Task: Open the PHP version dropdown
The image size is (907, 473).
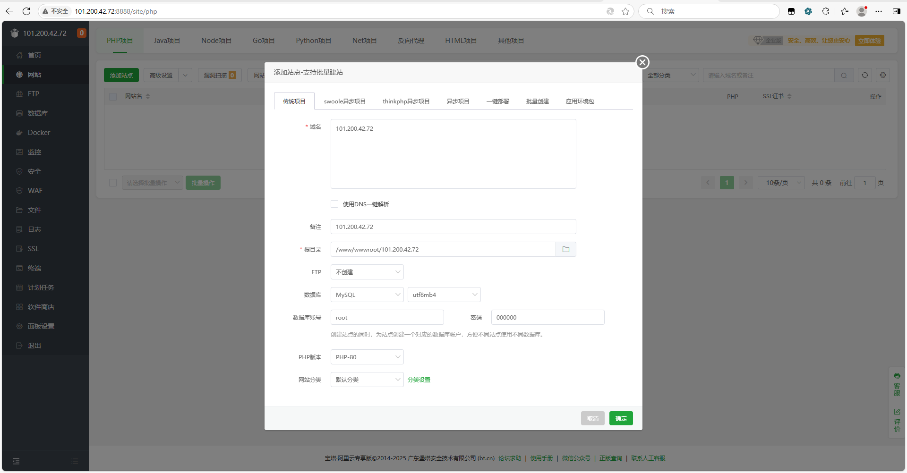Action: pyautogui.click(x=367, y=357)
